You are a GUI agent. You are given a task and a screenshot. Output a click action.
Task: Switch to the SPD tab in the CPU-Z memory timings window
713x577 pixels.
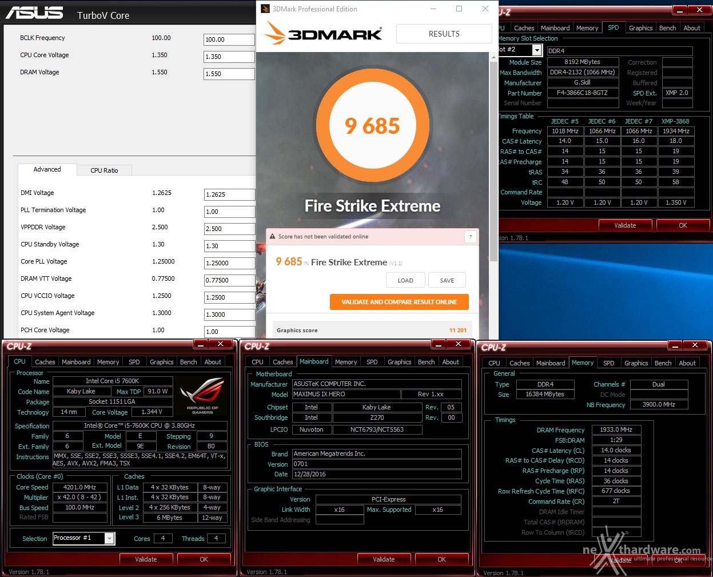[609, 363]
